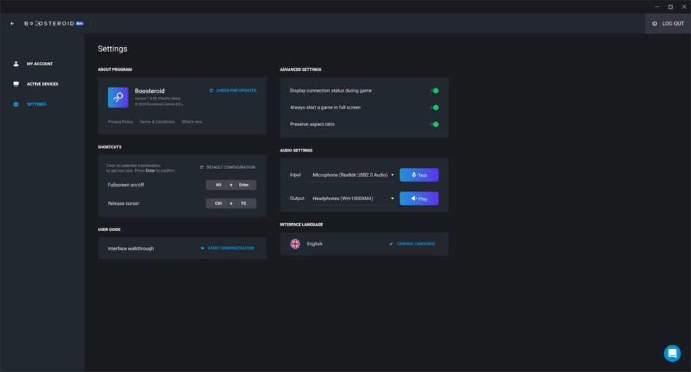Click the My Account person icon
The width and height of the screenshot is (691, 372).
[16, 64]
